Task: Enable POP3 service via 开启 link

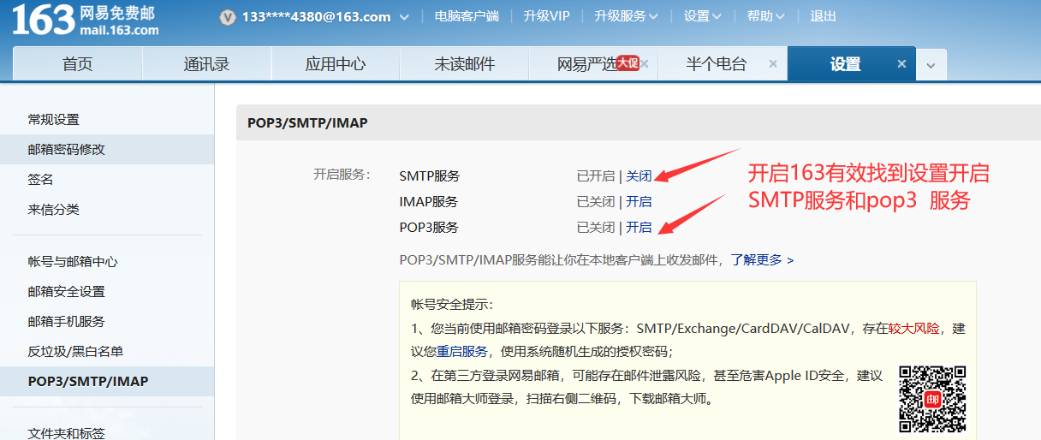Action: (x=639, y=228)
